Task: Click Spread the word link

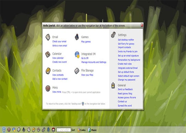Action: pos(125,106)
